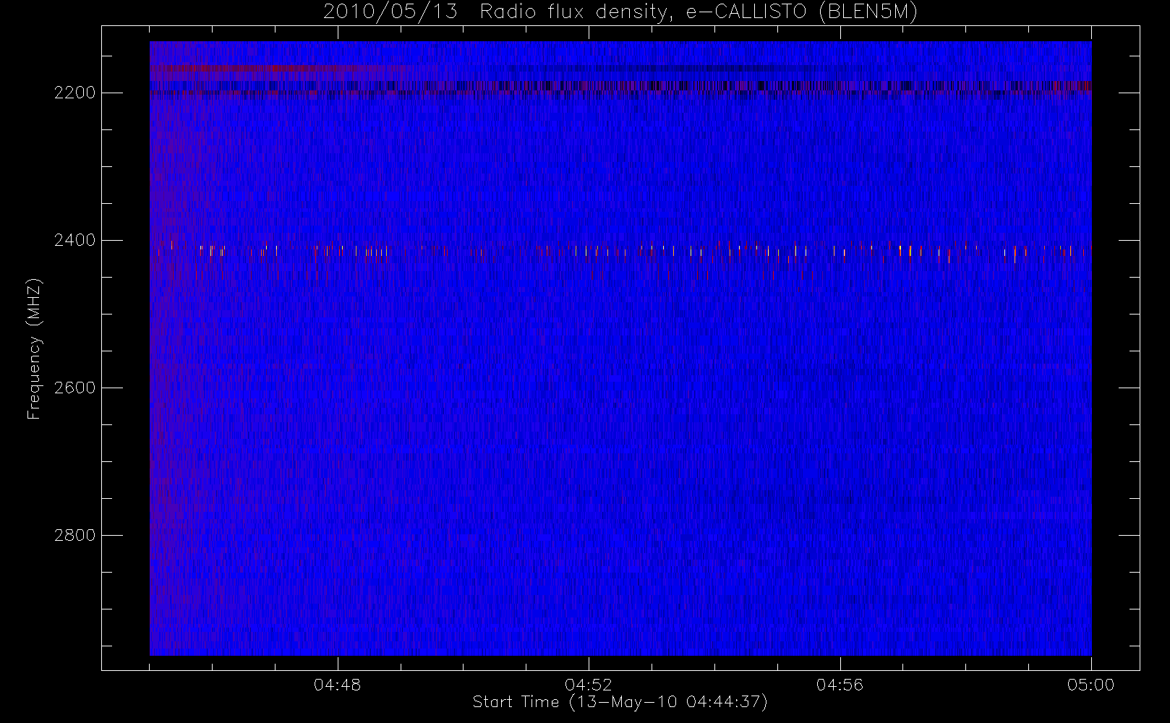
Task: Click the 04:56 time tick label
Action: (840, 685)
